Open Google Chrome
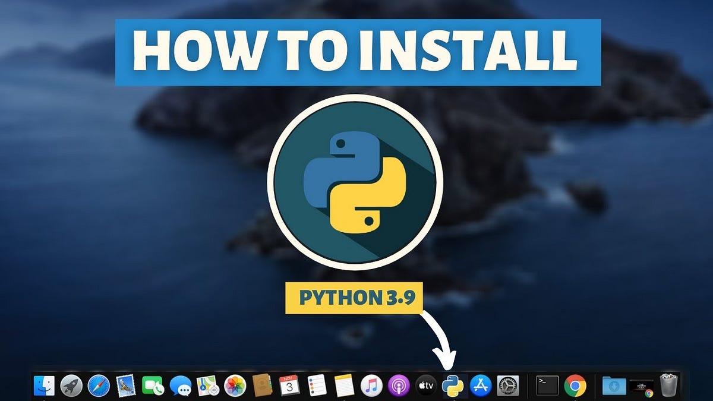This screenshot has width=713, height=401. click(575, 386)
